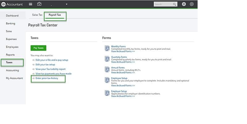Open the Monthly Forms link

pyautogui.click(x=119, y=46)
